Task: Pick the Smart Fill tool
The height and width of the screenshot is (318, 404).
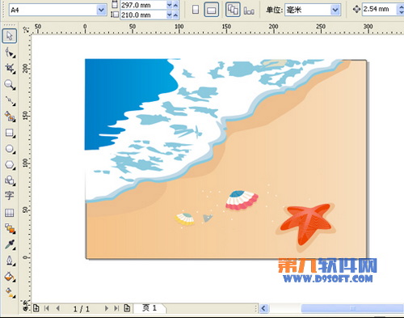Action: [10, 117]
